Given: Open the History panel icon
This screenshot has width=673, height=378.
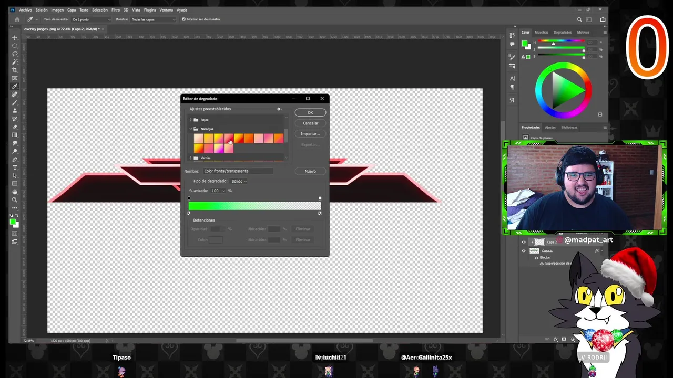Looking at the screenshot, I should coord(512,36).
